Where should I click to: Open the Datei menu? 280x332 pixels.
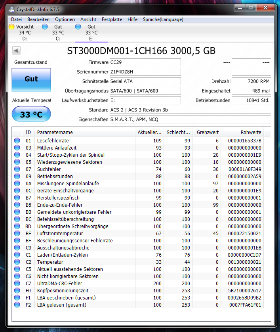click(x=16, y=19)
